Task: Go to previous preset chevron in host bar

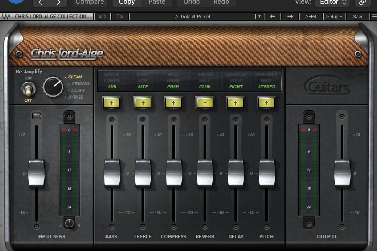Action: pos(42,2)
